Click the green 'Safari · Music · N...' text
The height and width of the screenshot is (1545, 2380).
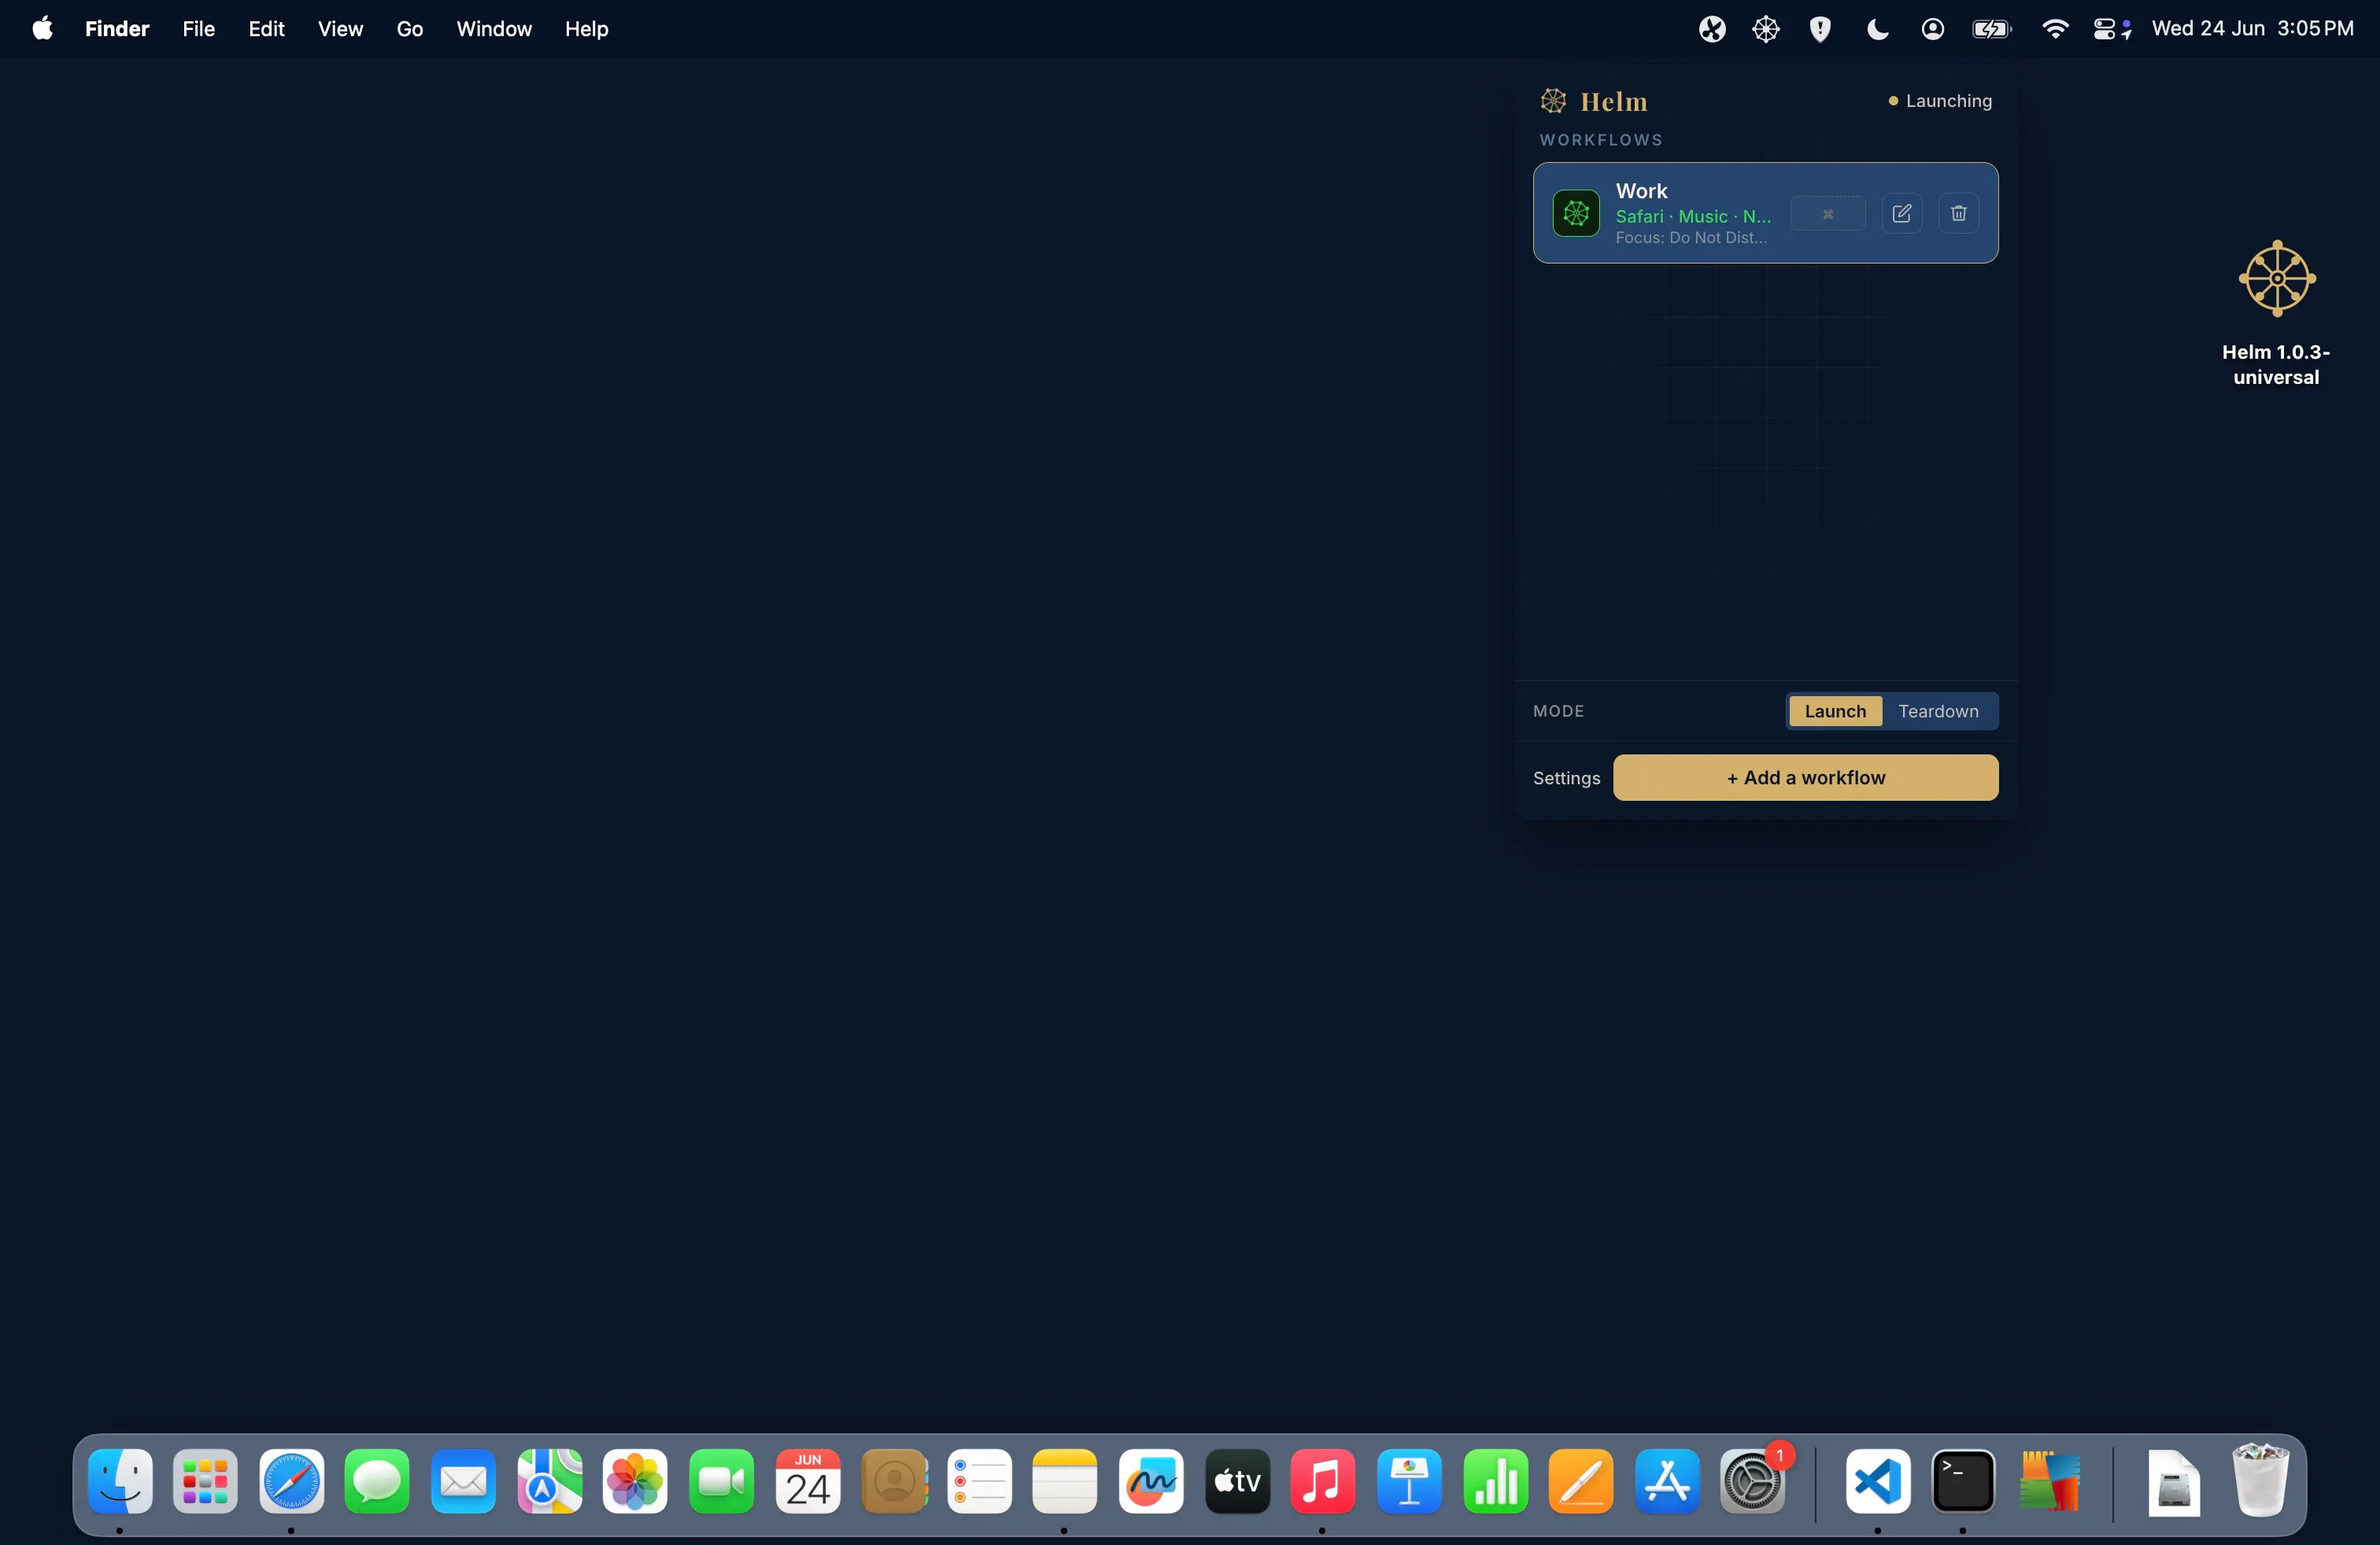click(1693, 217)
